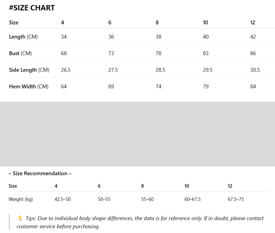275x233 pixels.
Task: Select the Bust (CM) row label
Action: point(20,53)
